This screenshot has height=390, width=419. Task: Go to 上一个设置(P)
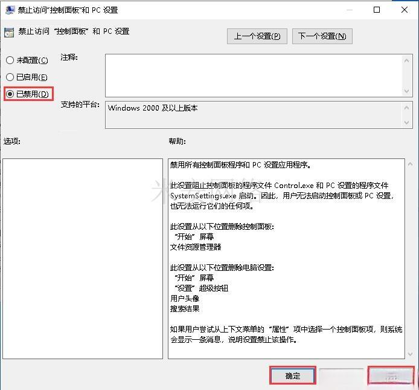(x=257, y=36)
